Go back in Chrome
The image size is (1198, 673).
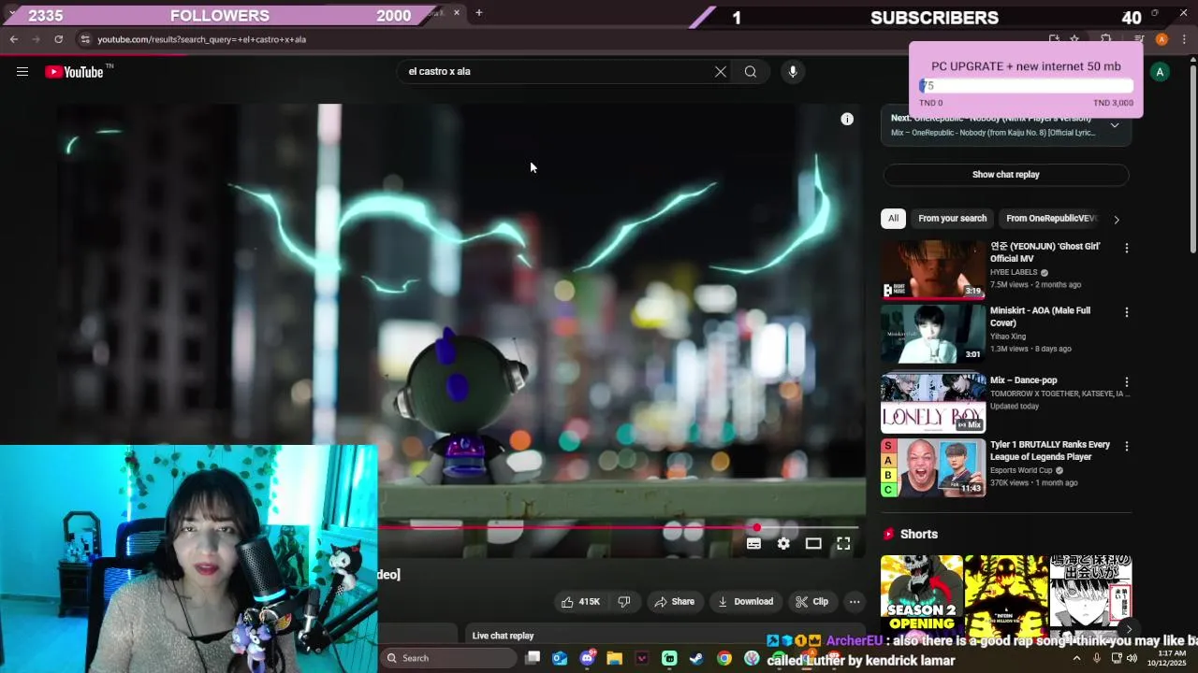pyautogui.click(x=14, y=39)
